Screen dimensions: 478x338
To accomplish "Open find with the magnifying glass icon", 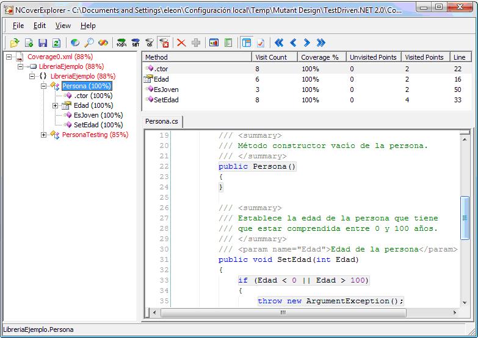I will click(x=89, y=43).
